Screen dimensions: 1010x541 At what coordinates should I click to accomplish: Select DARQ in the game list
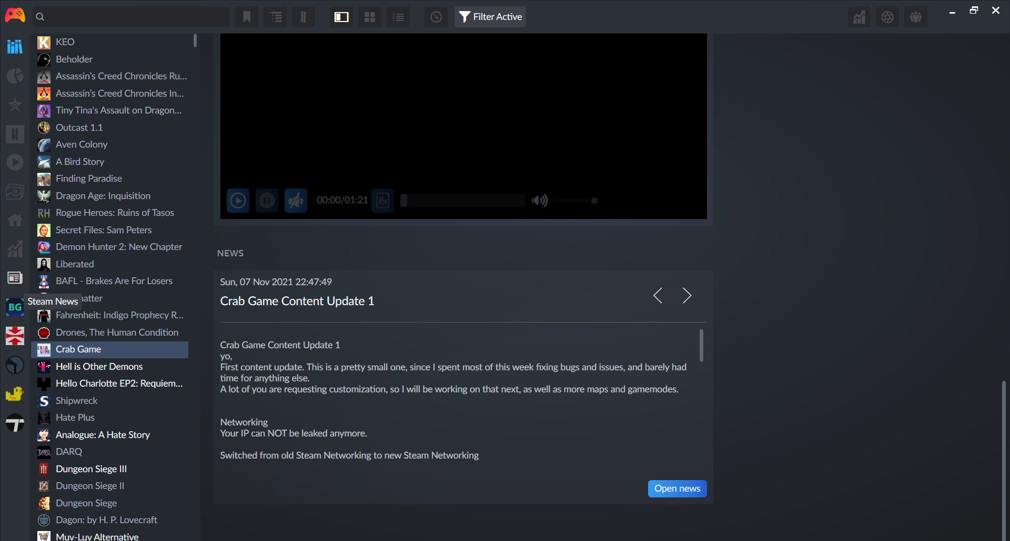click(x=110, y=452)
